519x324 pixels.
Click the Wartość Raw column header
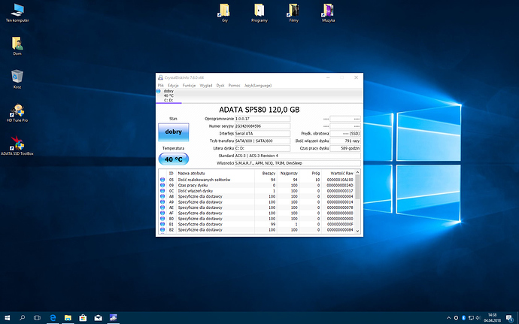click(338, 173)
